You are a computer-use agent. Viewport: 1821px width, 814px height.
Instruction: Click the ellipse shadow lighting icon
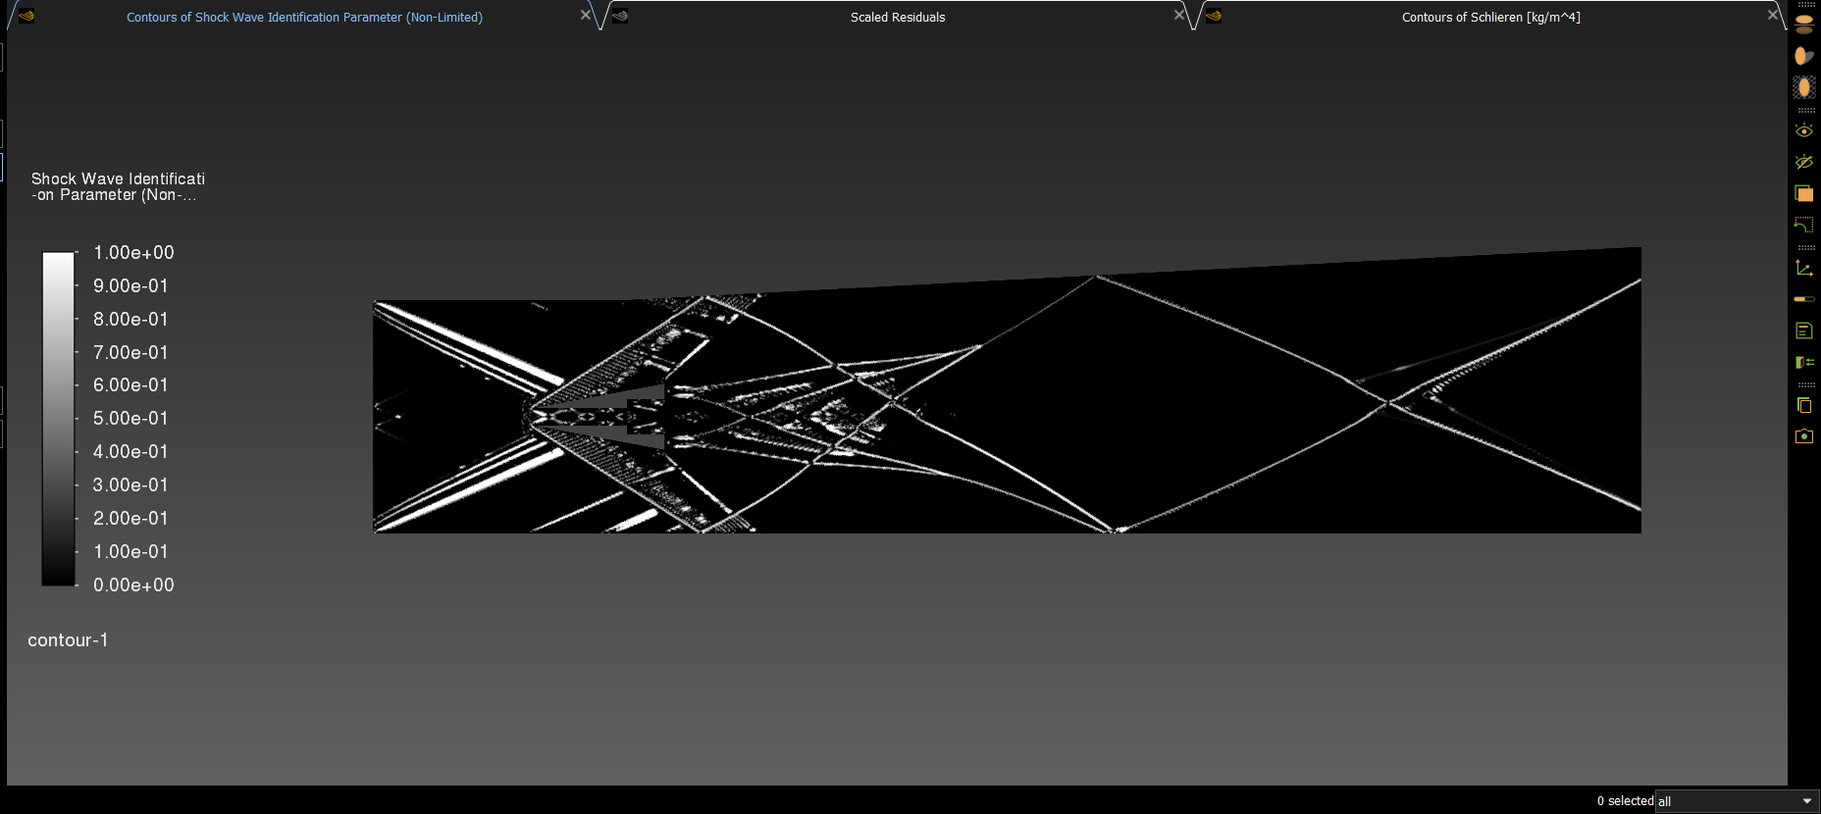point(1803,56)
